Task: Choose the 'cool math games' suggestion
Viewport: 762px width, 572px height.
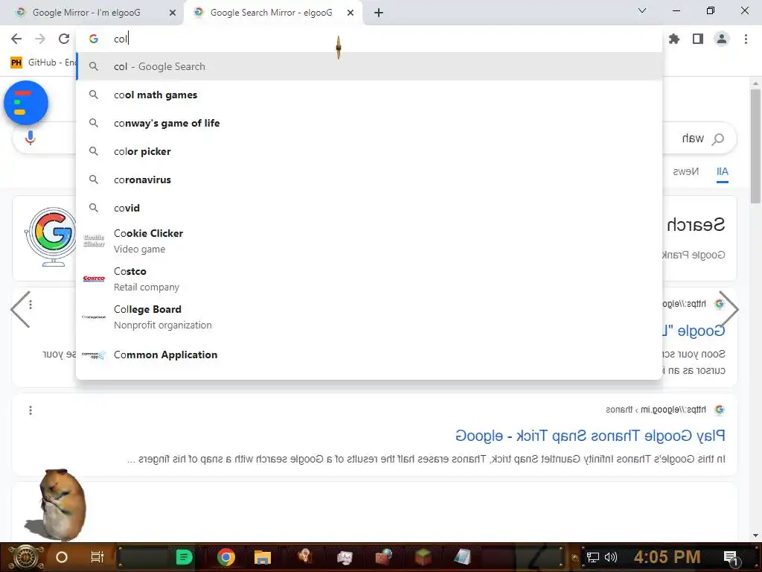Action: coord(369,95)
